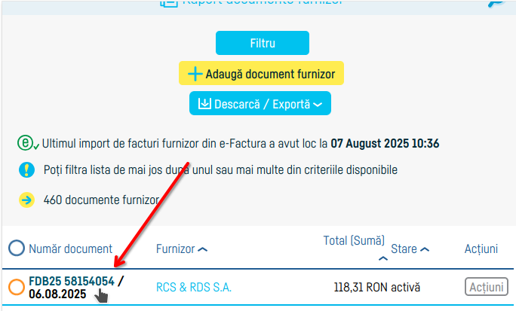Click the report icon next to the page title

(169, 3)
